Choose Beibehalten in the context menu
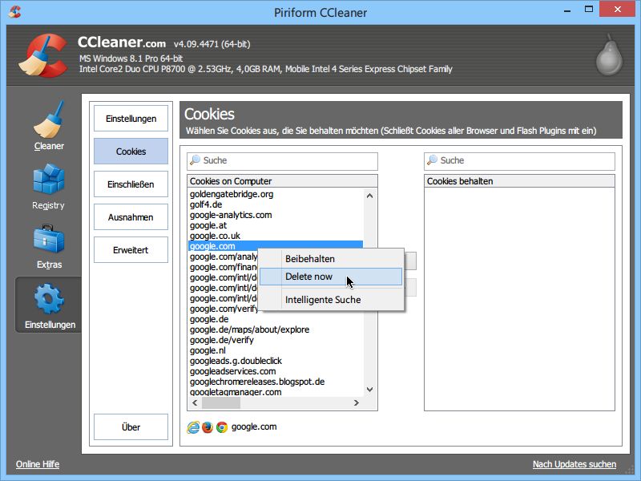Viewport: 641px width, 481px height. pos(331,259)
